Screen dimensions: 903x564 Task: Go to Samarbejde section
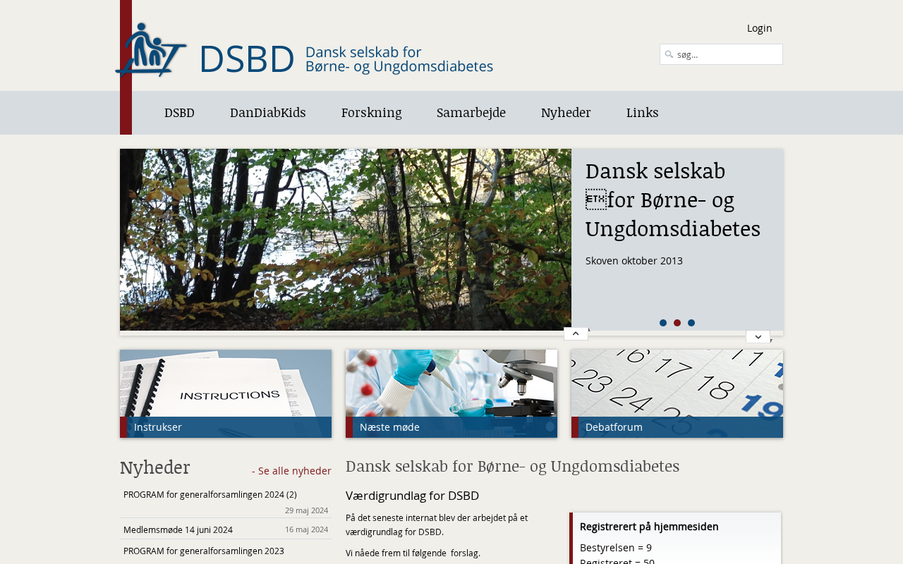[471, 113]
